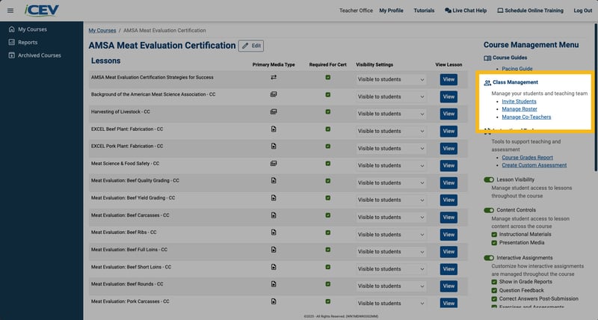Click the Invite Students link

519,102
